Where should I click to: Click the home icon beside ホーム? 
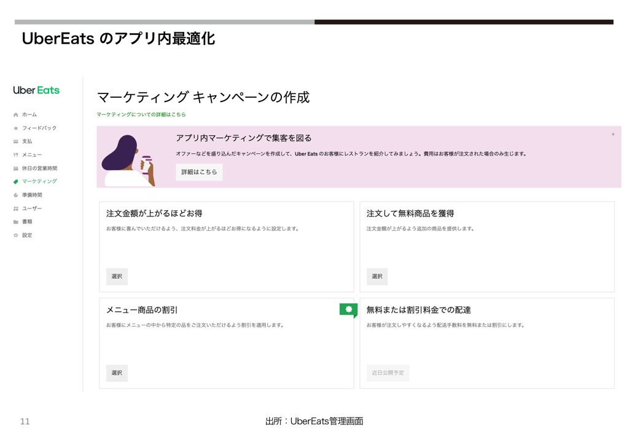(x=15, y=115)
